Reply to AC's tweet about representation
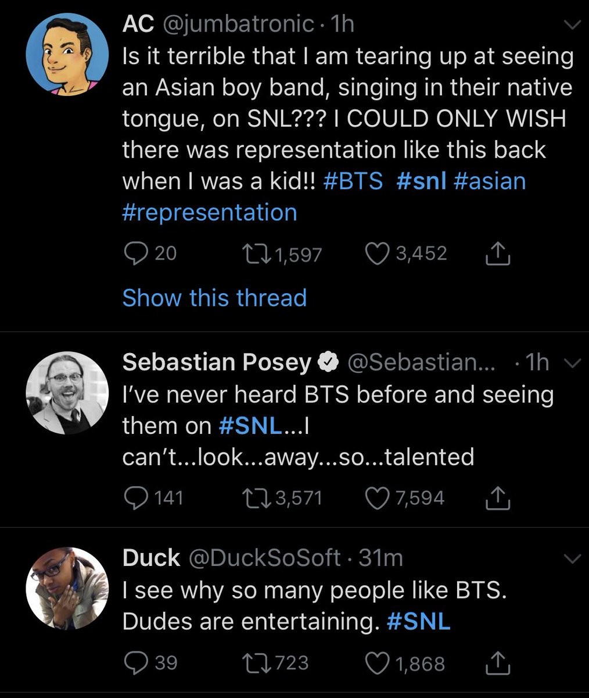This screenshot has height=698, width=589. tap(135, 254)
